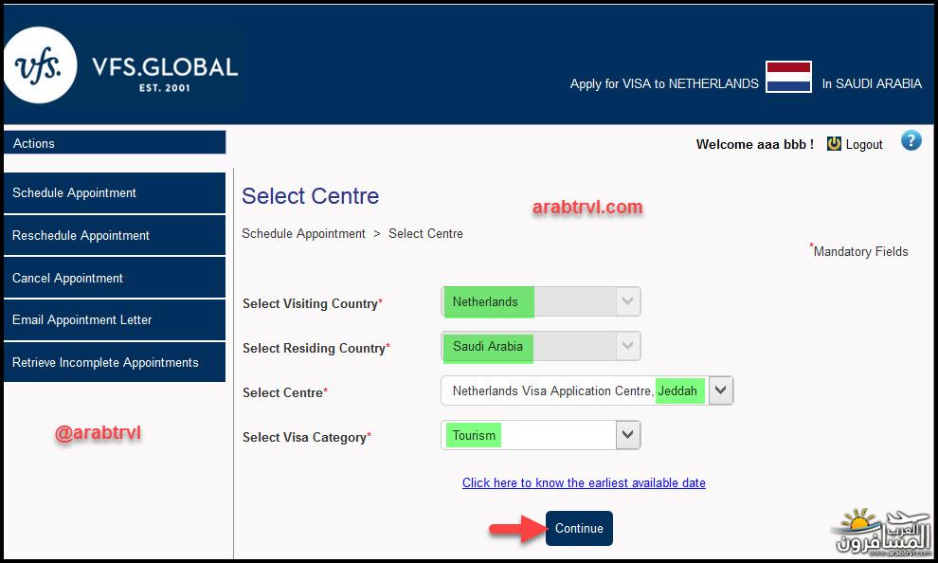Click In SAUDI ARABIA header text

pyautogui.click(x=872, y=83)
